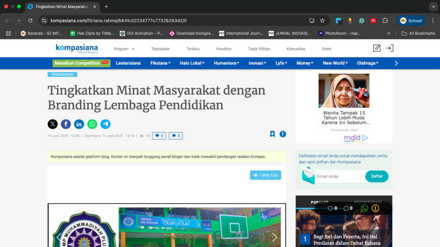
Task: Open Headline menu item
Action: pos(224,49)
